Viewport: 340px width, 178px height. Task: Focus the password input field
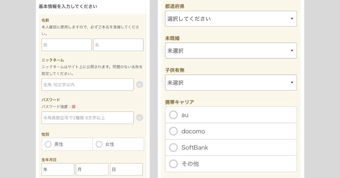[x=88, y=118]
